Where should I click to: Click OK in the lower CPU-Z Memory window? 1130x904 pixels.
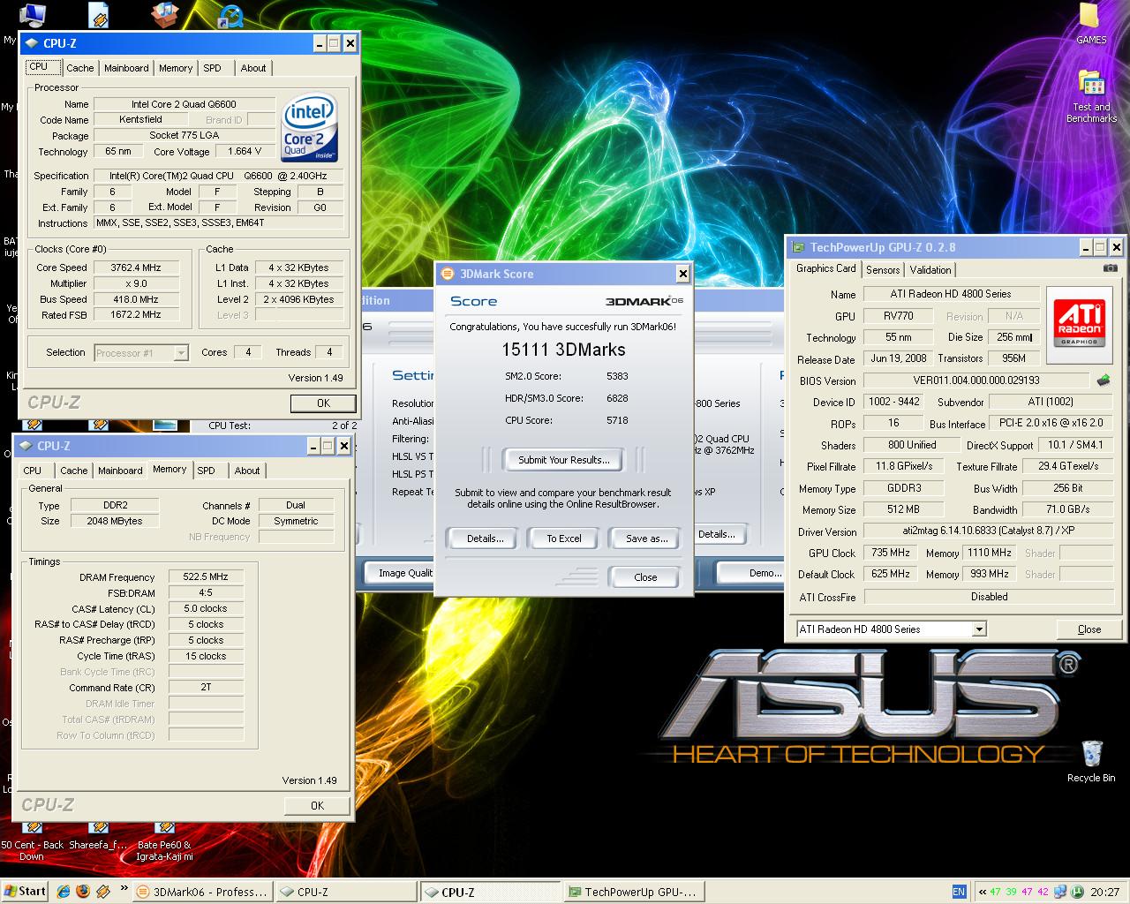(x=317, y=805)
